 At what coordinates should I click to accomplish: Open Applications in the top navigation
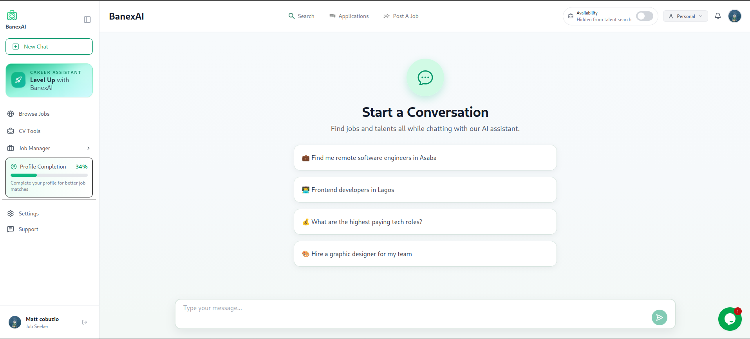tap(349, 16)
